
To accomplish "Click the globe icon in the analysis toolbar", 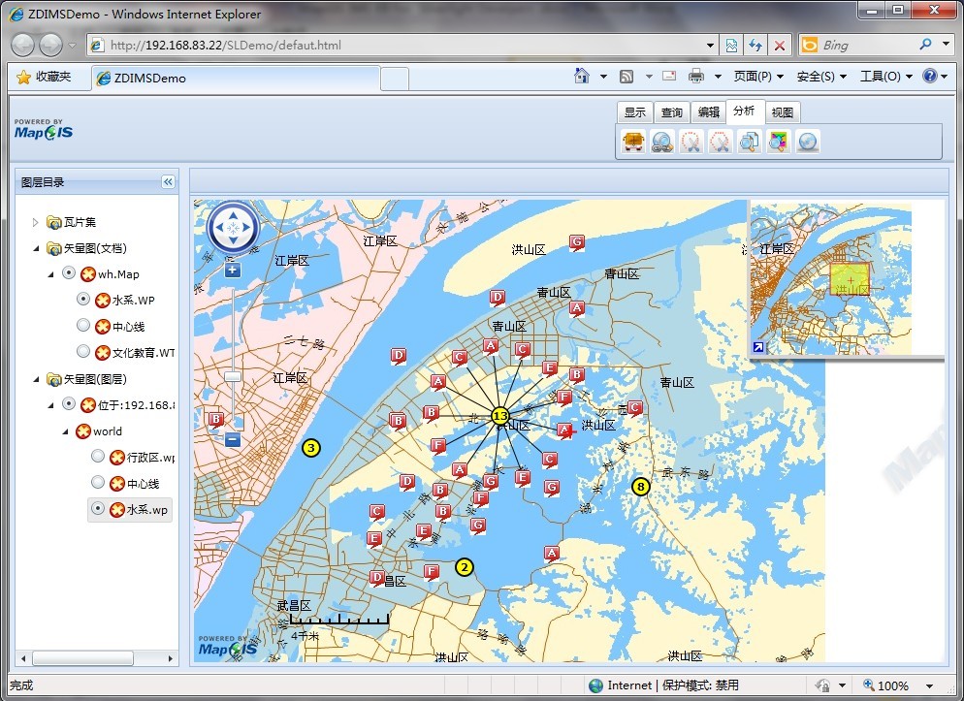I will pos(807,143).
